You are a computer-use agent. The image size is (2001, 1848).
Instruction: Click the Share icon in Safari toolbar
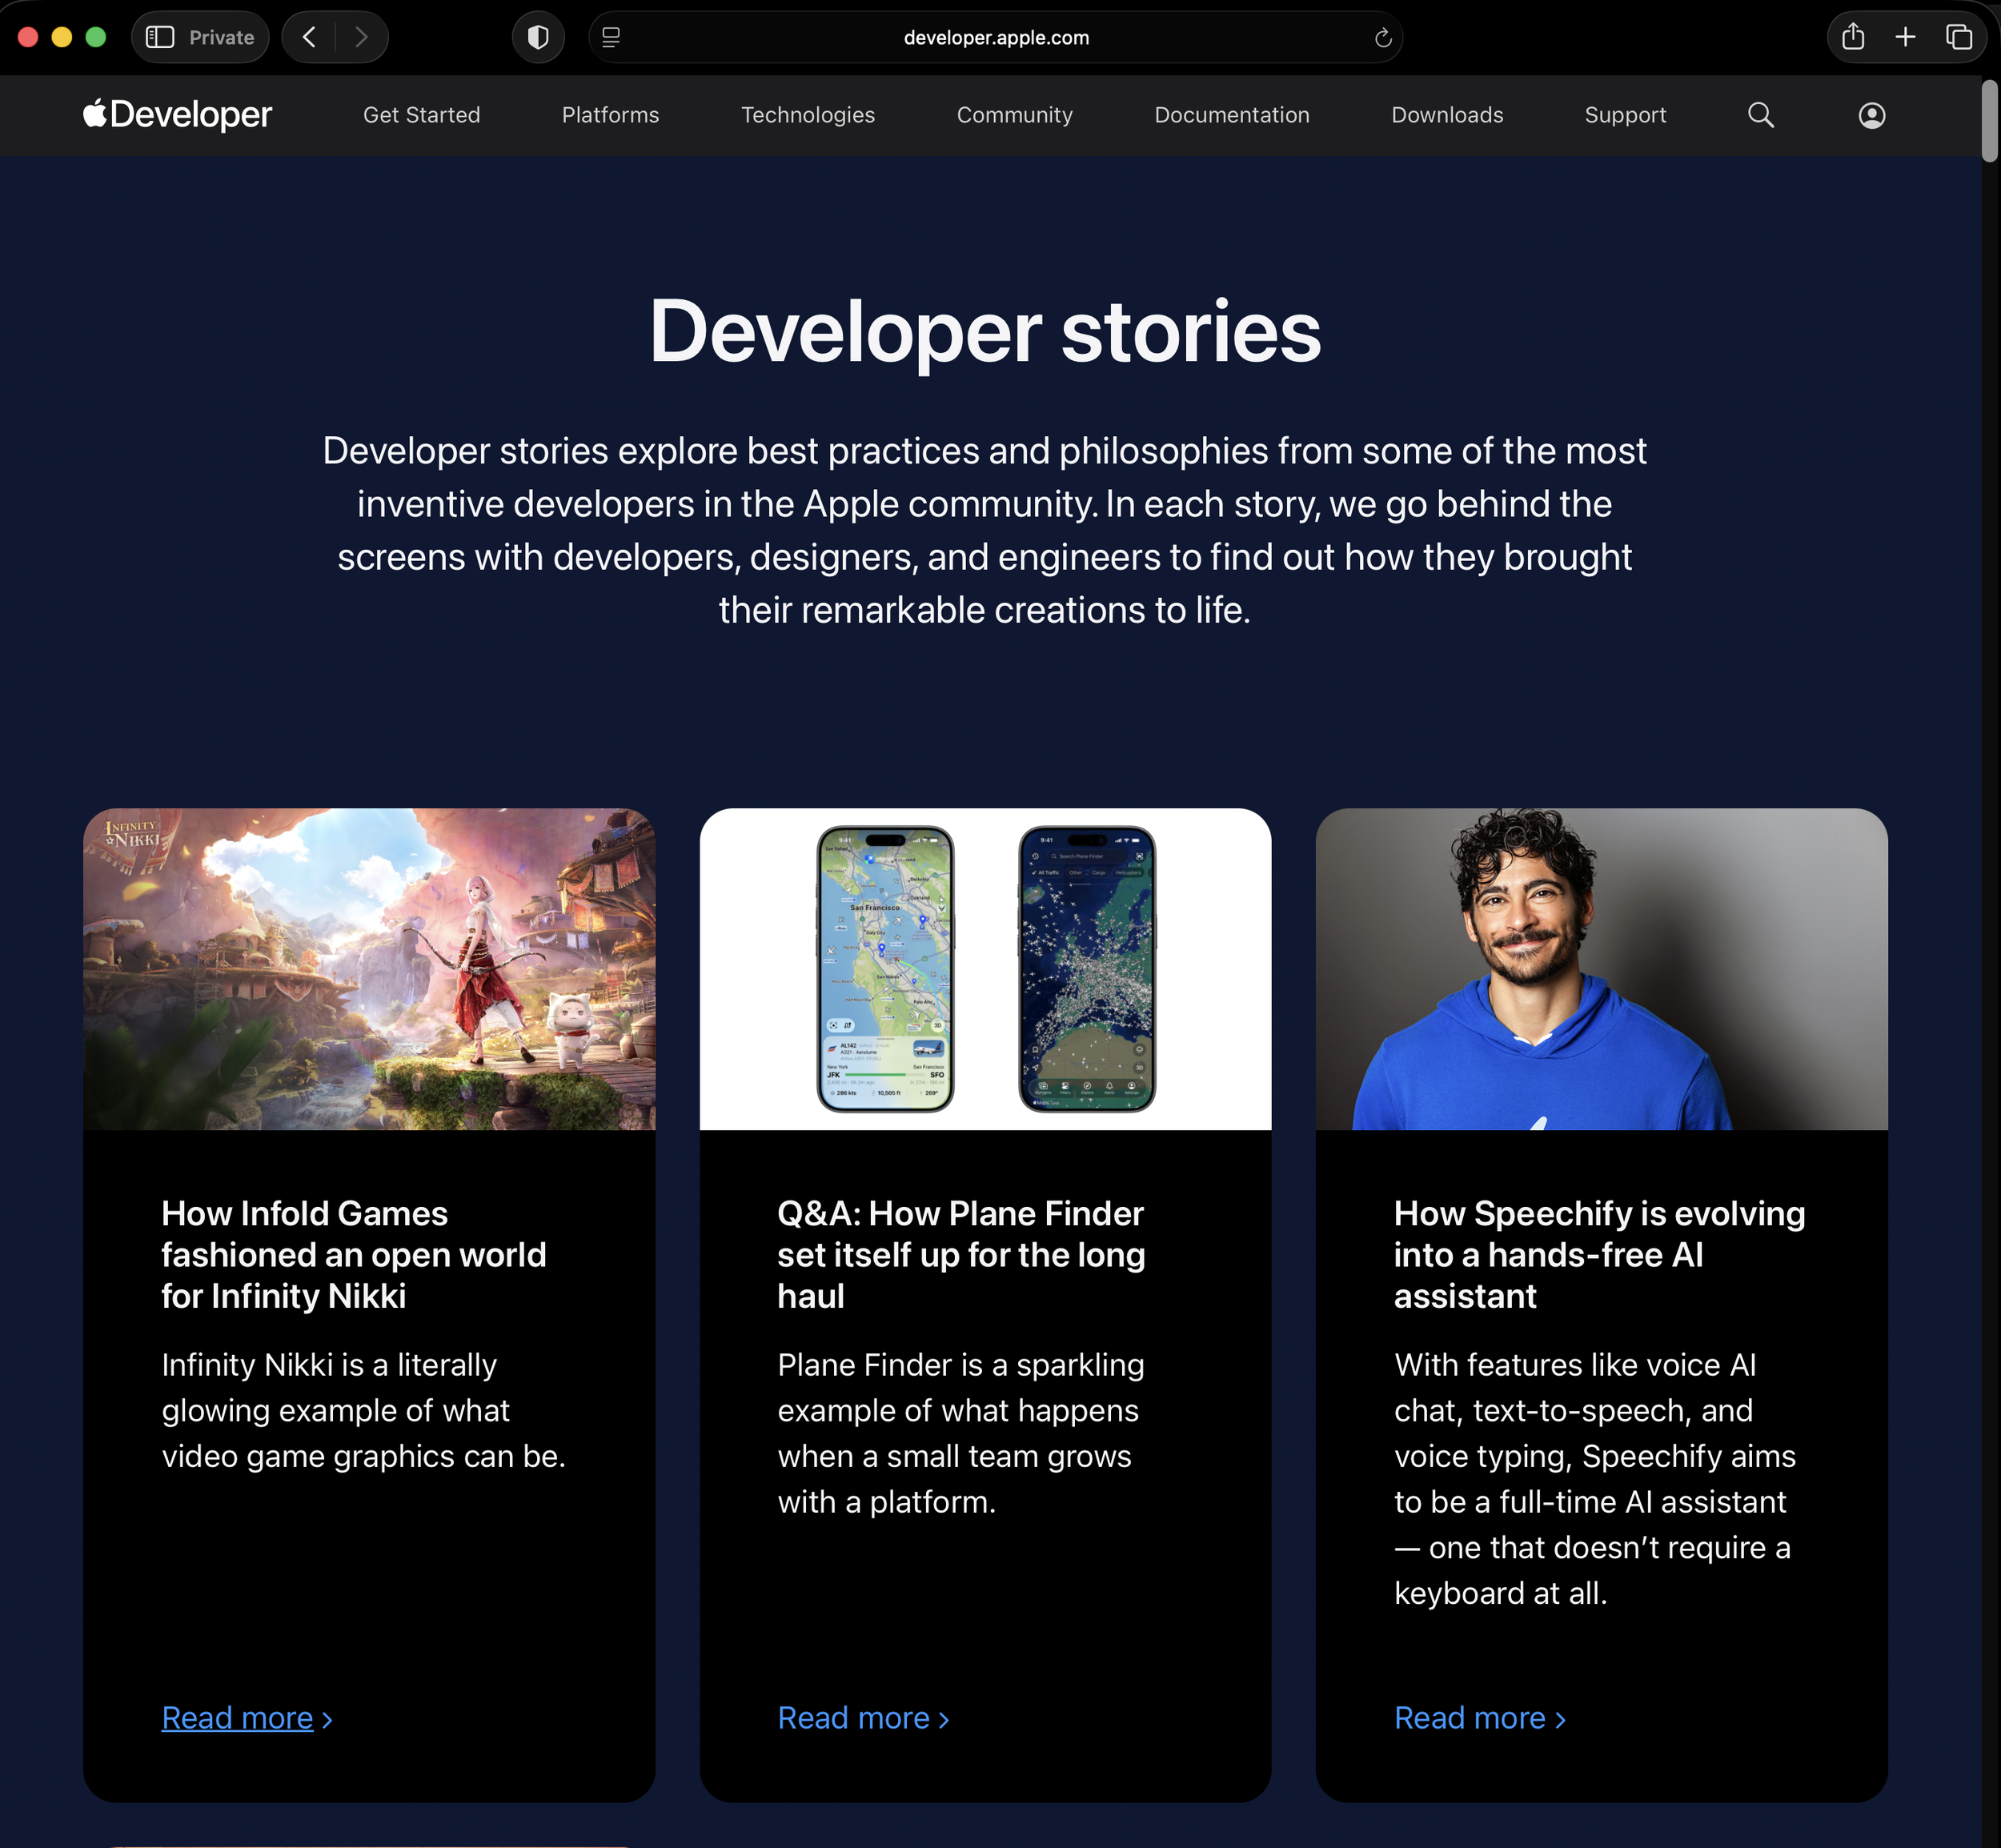click(1853, 37)
